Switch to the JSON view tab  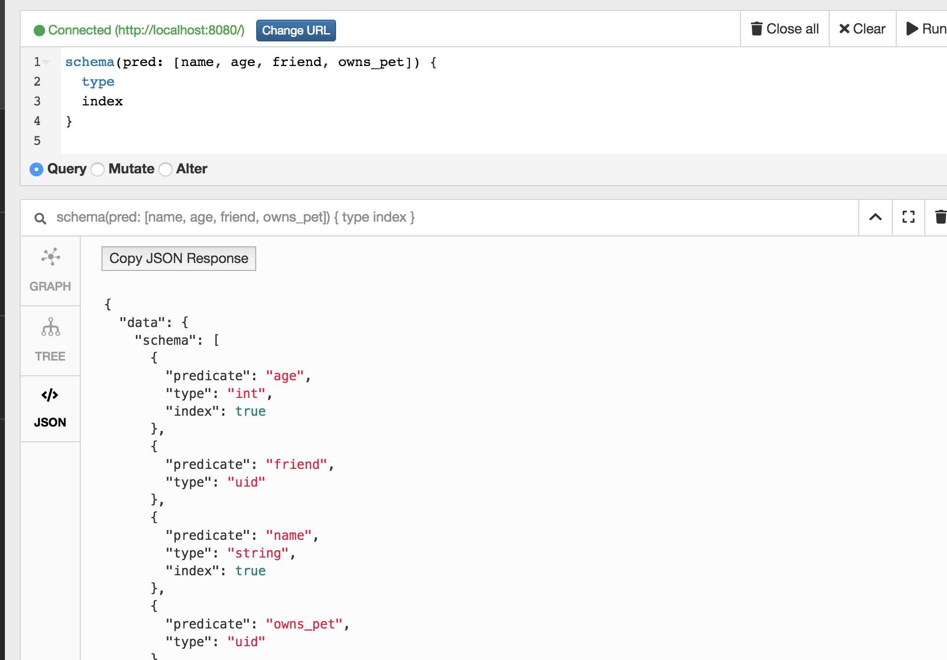click(x=50, y=409)
